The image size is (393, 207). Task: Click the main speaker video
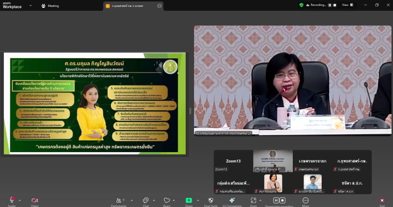pos(292,81)
